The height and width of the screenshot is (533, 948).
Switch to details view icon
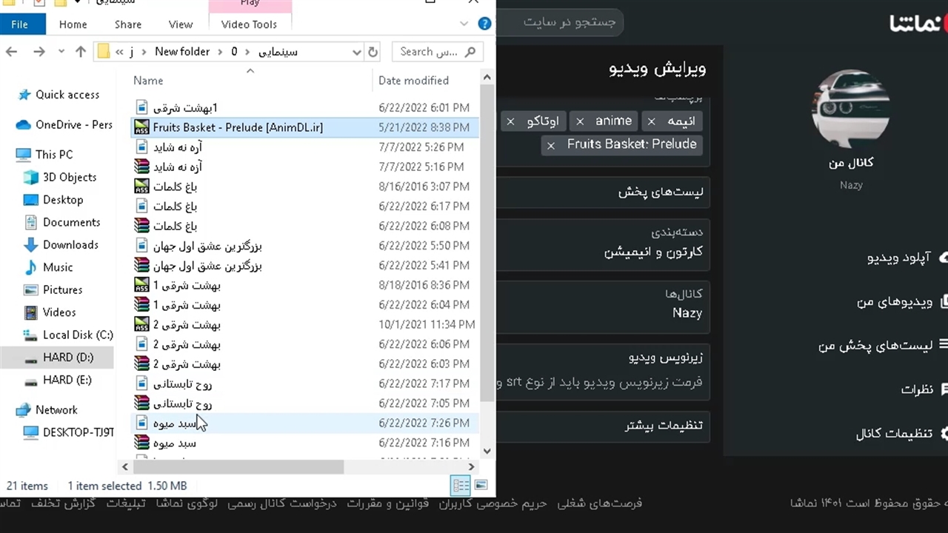coord(461,486)
